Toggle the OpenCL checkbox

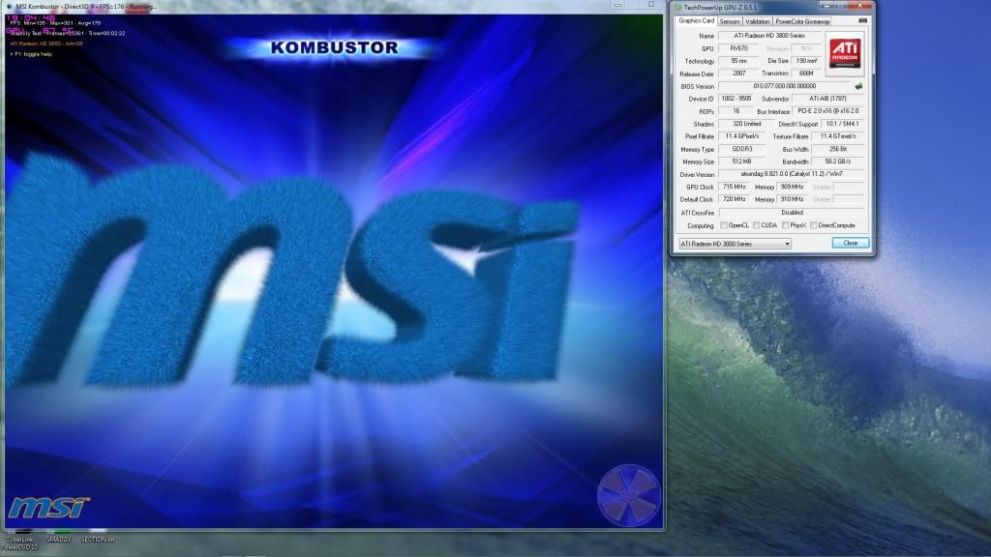point(724,225)
